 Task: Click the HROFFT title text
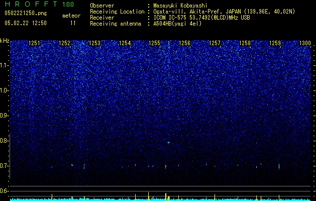tap(31, 4)
